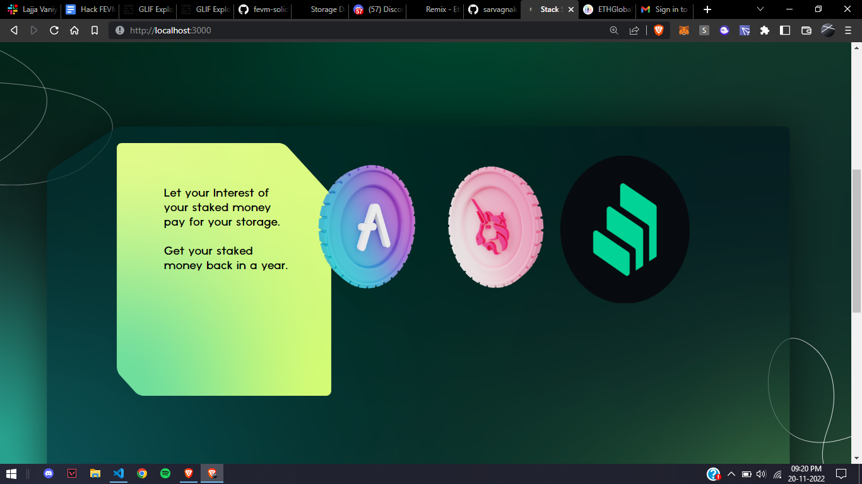Switch to the Hack FEVM docs tab
The height and width of the screenshot is (484, 862).
tap(90, 9)
